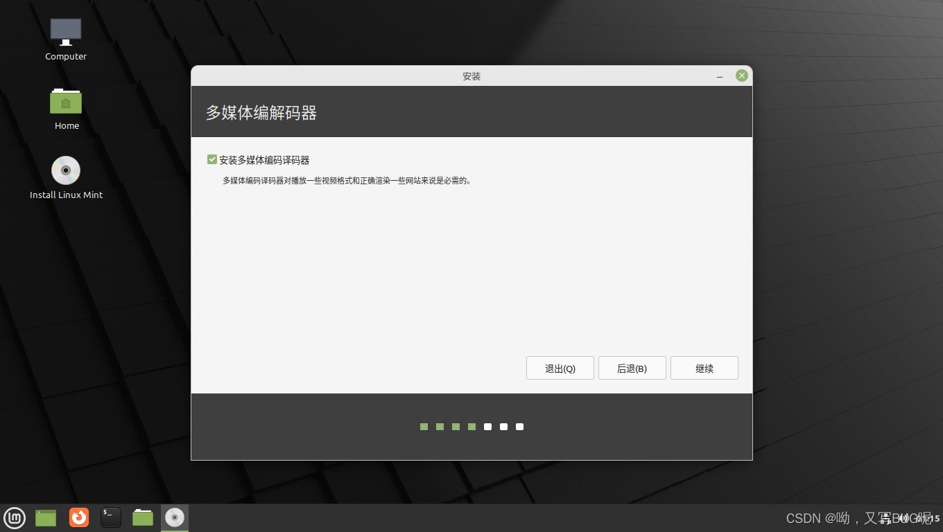Click the 退出(Q) button
Viewport: 943px width, 532px height.
pos(560,368)
